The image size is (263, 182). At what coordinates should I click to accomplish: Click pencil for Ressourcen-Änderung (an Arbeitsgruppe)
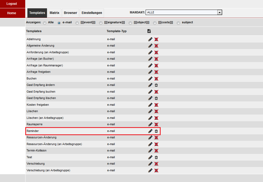click(x=150, y=144)
